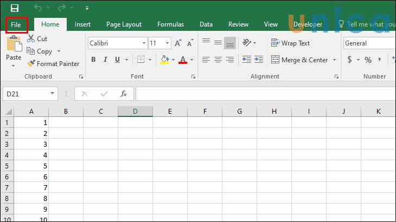Expand the Merge & Center dropdown arrow
This screenshot has height=222, width=396.
click(334, 60)
